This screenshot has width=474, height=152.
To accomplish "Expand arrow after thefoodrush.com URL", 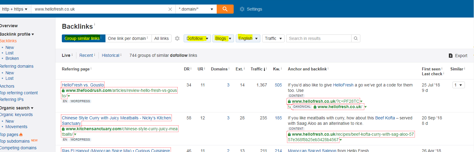I will (x=69, y=96).
